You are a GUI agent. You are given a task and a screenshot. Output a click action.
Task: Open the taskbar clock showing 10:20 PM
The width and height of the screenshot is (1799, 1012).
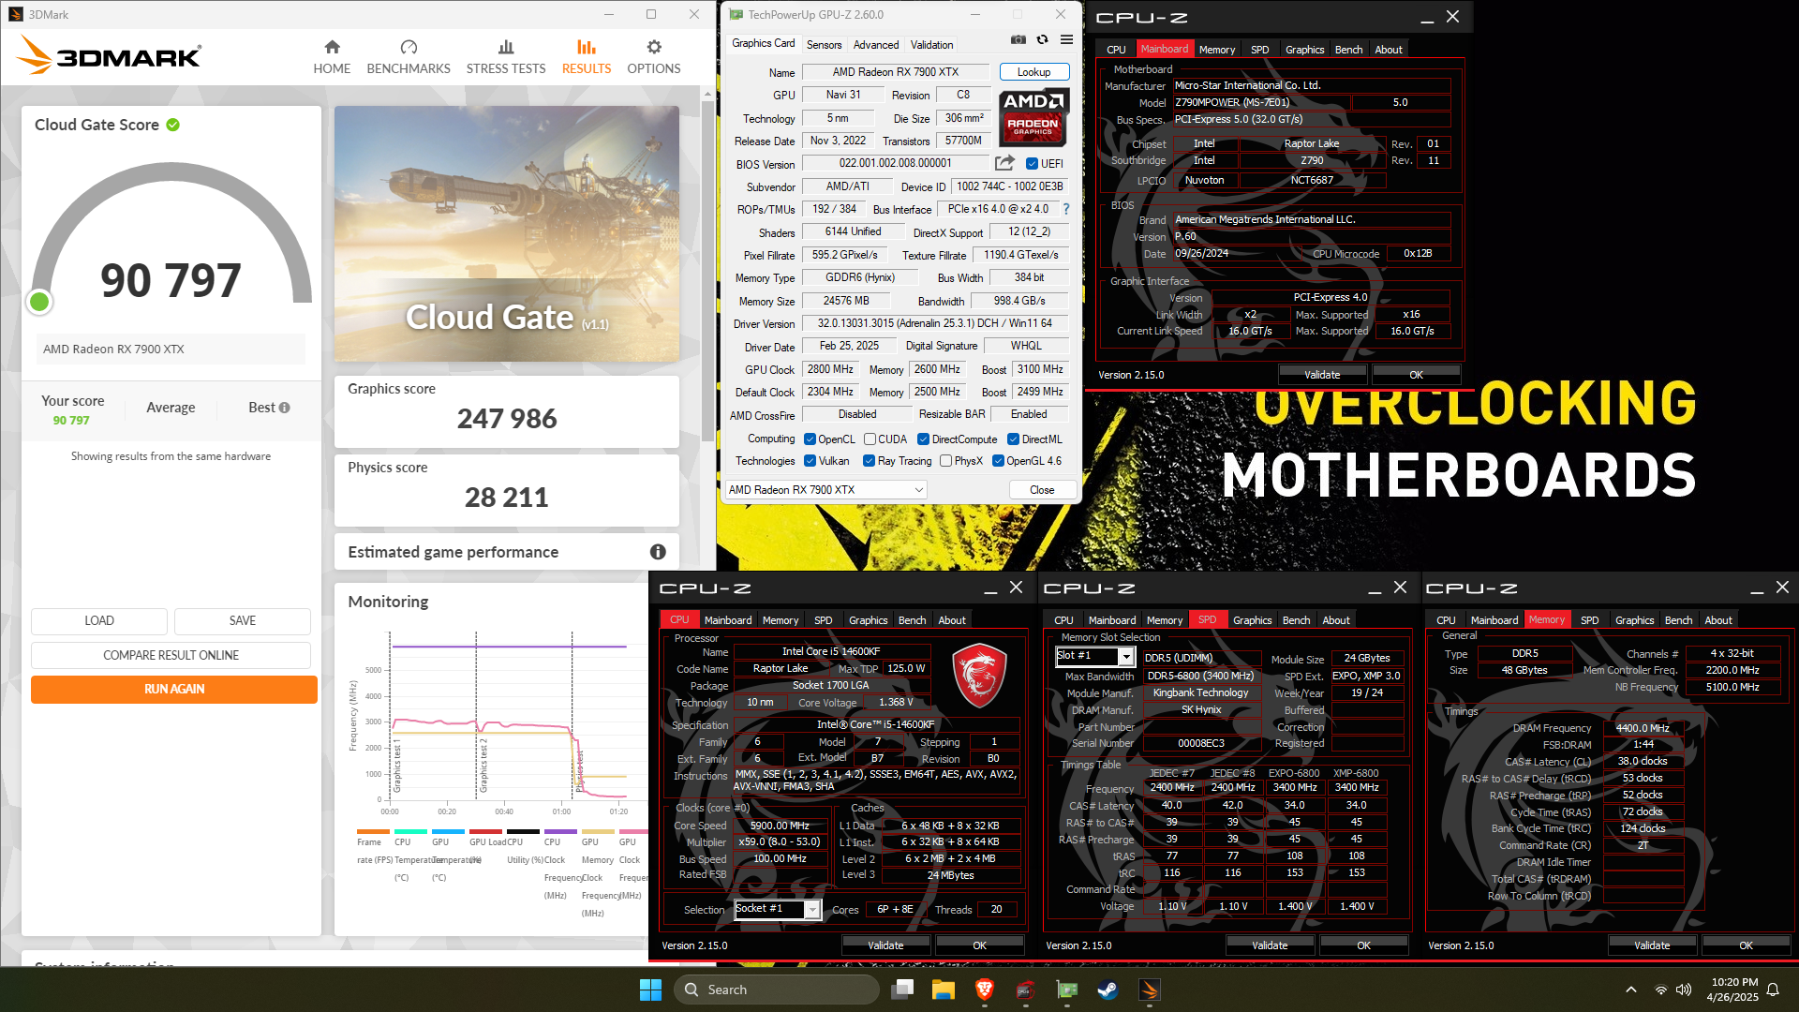pos(1733,990)
